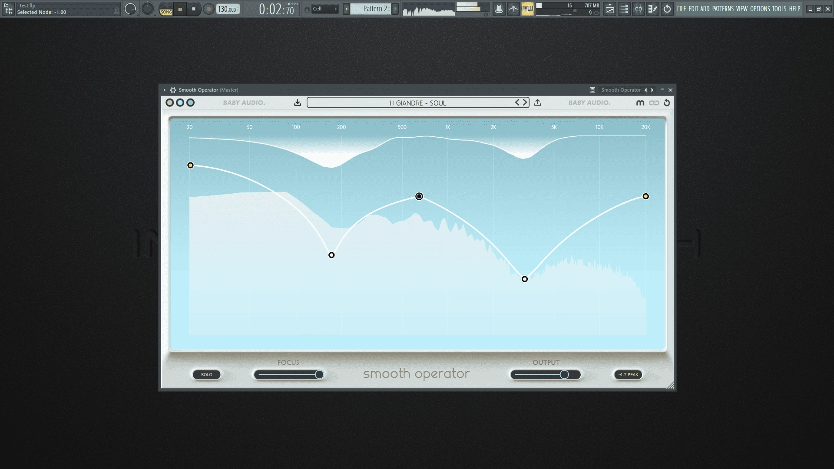Open the 11 GIANDRE - SOUL preset list
This screenshot has height=469, width=834.
click(417, 103)
